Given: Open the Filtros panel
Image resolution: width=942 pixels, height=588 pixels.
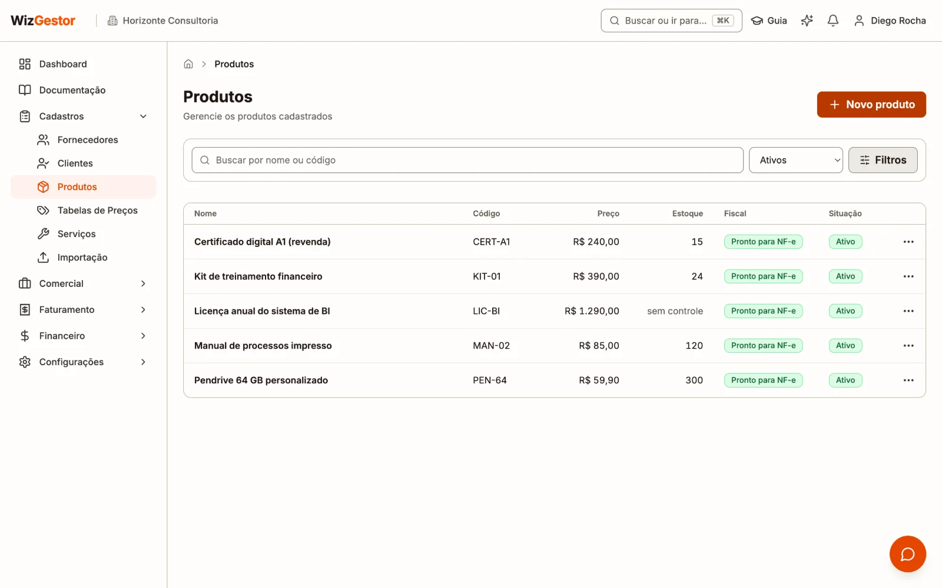Looking at the screenshot, I should tap(883, 160).
